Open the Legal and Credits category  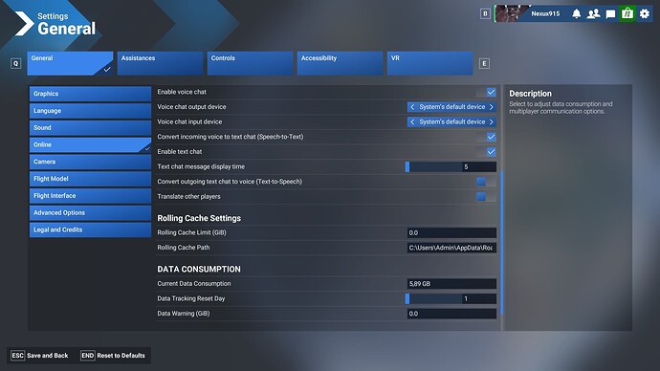tap(90, 229)
